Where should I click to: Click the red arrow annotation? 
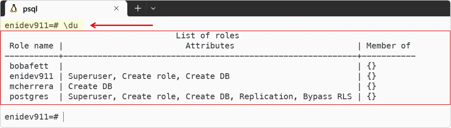click(122, 25)
